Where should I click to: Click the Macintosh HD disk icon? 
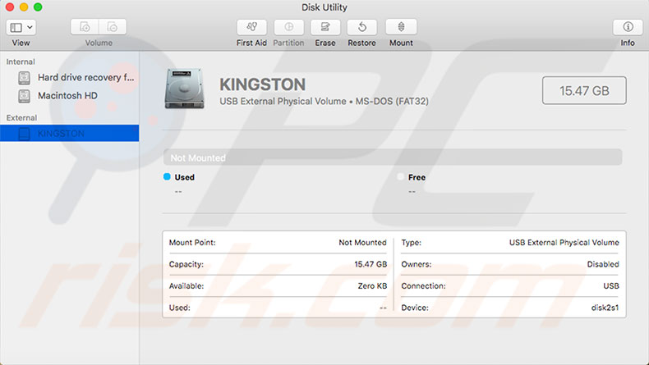[x=24, y=96]
